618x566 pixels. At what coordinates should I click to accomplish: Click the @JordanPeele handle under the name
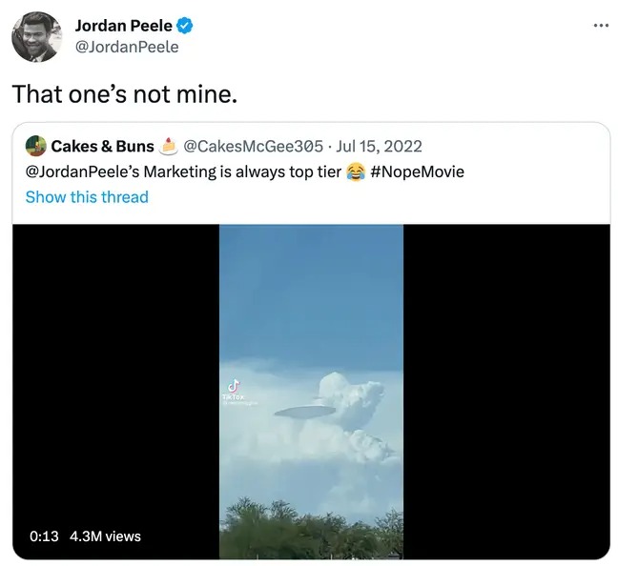click(x=126, y=47)
